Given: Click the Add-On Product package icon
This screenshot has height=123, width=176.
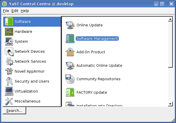Looking at the screenshot, I should pyautogui.click(x=70, y=52).
